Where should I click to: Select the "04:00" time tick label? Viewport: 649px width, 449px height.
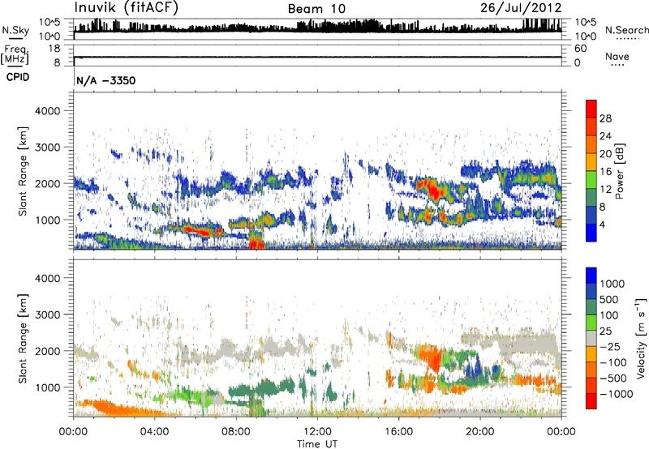[155, 432]
